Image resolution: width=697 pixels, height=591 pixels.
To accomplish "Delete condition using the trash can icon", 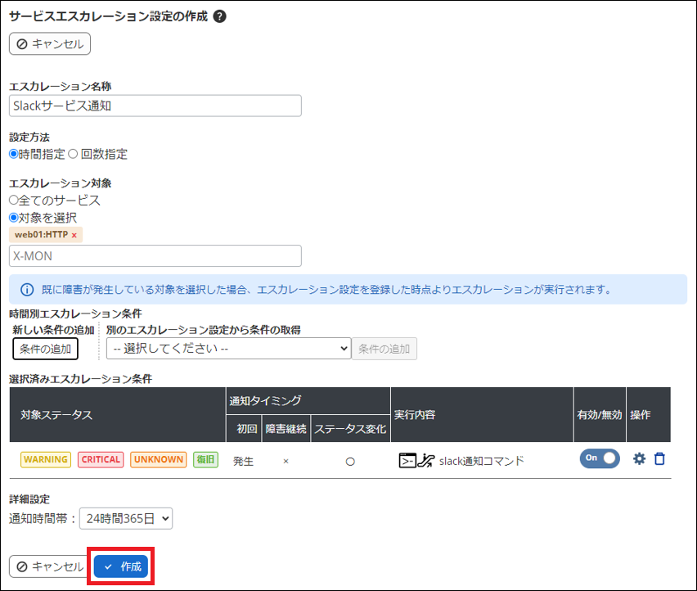I will (659, 458).
